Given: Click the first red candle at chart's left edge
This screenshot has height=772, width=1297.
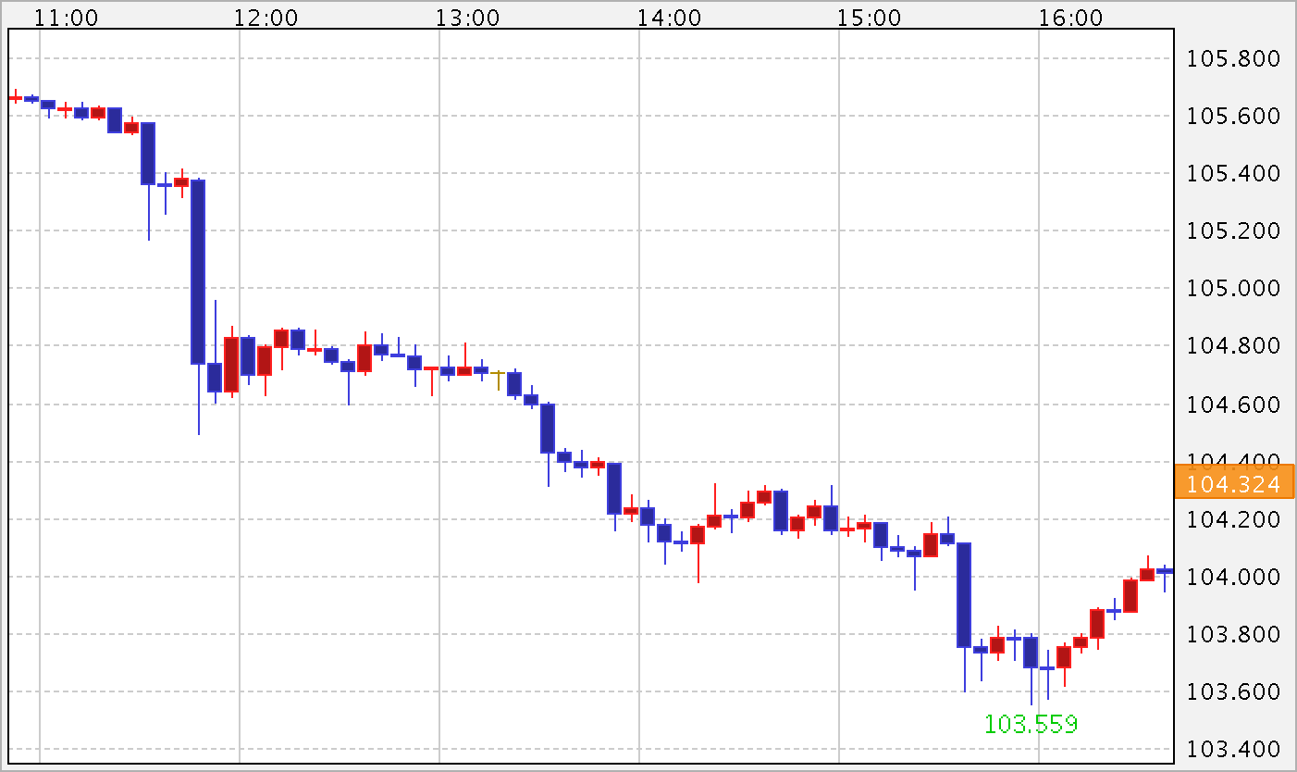Looking at the screenshot, I should click(15, 97).
